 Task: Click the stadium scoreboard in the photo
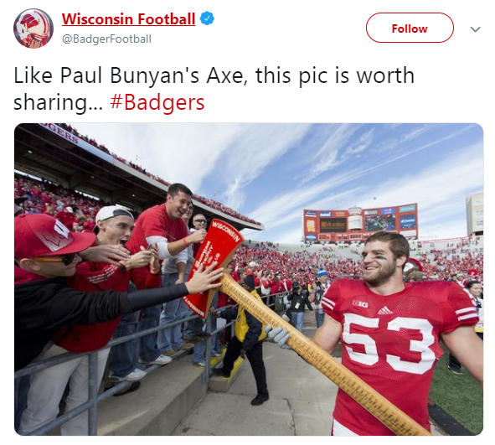[x=360, y=222]
